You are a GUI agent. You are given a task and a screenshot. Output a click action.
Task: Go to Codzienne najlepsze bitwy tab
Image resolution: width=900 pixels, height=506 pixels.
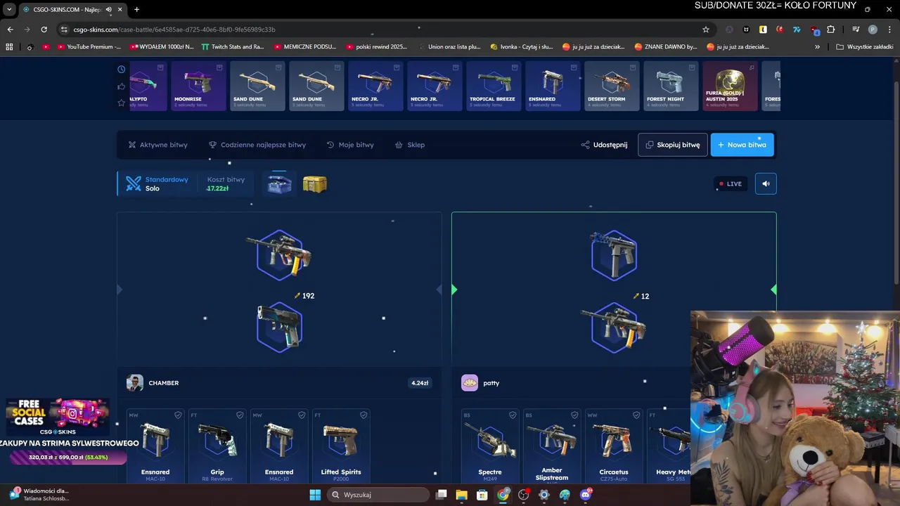[257, 145]
